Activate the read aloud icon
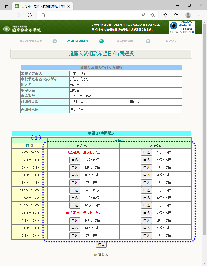Screen dimensions: 207x266 (x=144, y=15)
